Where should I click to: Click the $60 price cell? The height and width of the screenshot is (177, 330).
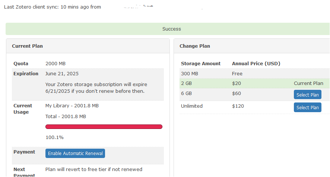coord(237,94)
